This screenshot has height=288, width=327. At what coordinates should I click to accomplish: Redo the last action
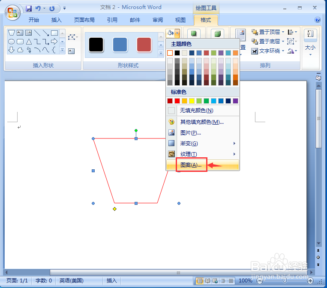coord(52,9)
